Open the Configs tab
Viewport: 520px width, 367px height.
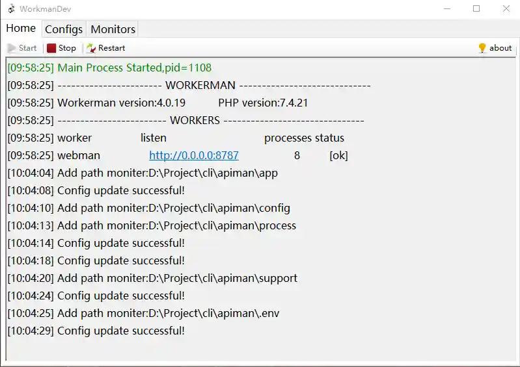click(x=64, y=29)
